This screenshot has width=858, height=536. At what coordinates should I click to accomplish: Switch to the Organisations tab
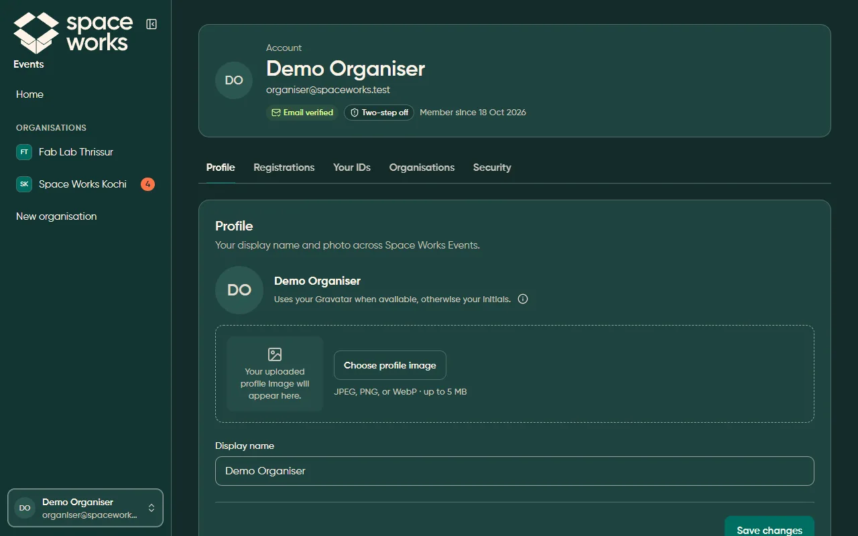(x=422, y=167)
